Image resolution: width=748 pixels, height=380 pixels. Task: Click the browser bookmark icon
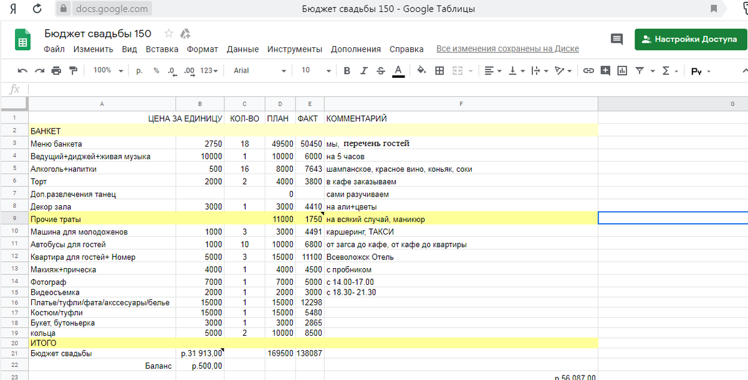[x=714, y=9]
